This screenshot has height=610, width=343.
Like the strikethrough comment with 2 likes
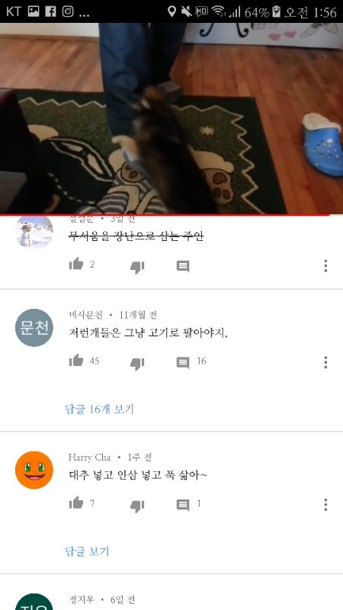[x=76, y=264]
